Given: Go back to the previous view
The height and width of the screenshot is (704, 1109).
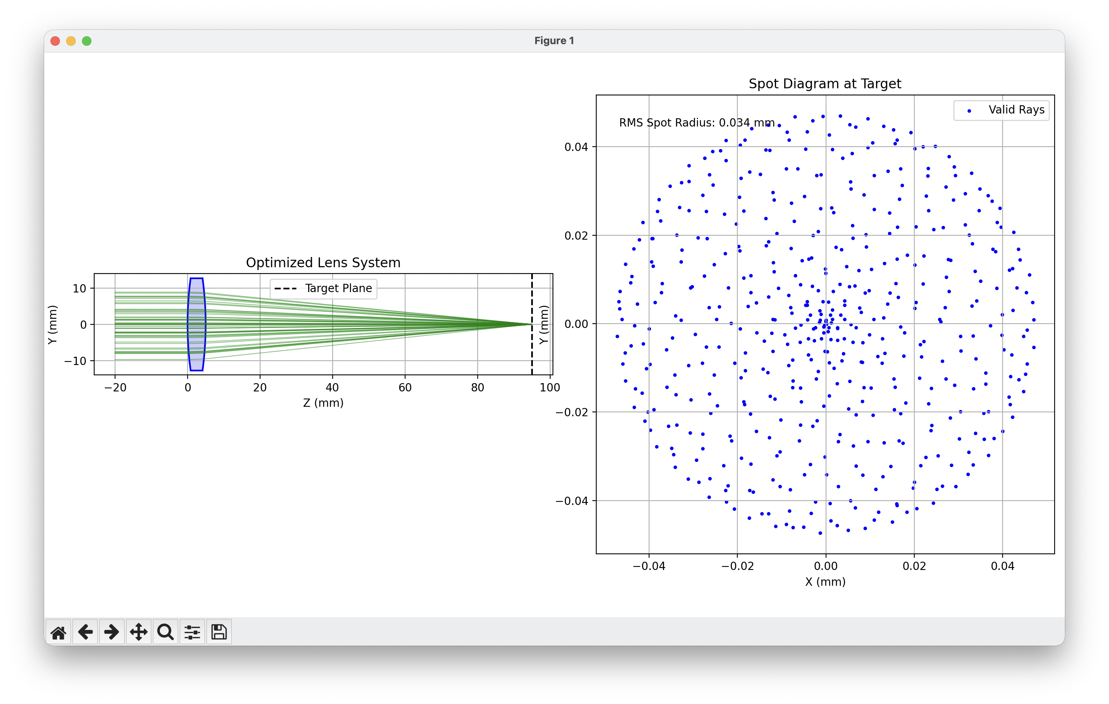Looking at the screenshot, I should tap(85, 632).
